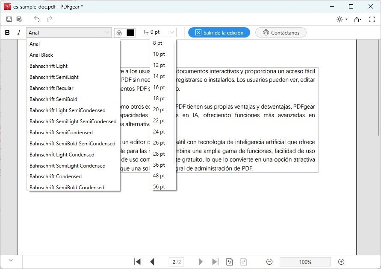
Task: Select Bahnschrift SemiLight font
Action: [x=73, y=77]
